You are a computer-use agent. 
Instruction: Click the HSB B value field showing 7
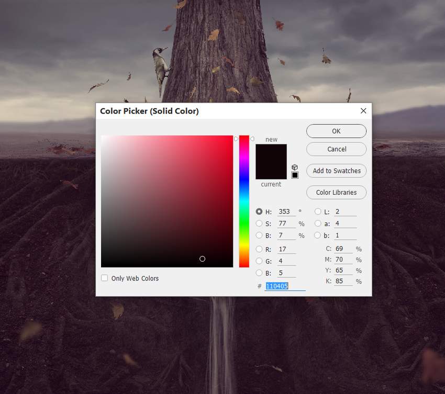286,235
